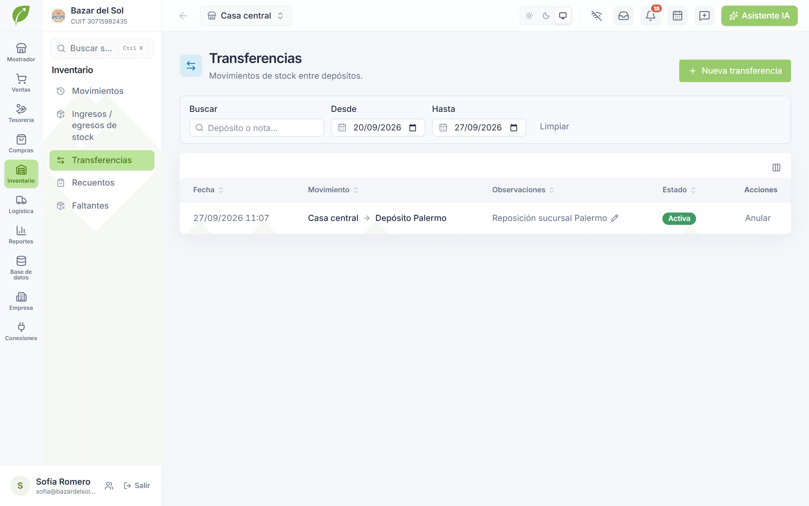Edit the Reposición sucursal Palermo note pencil
Screen dimensions: 809x506
pyautogui.click(x=615, y=218)
